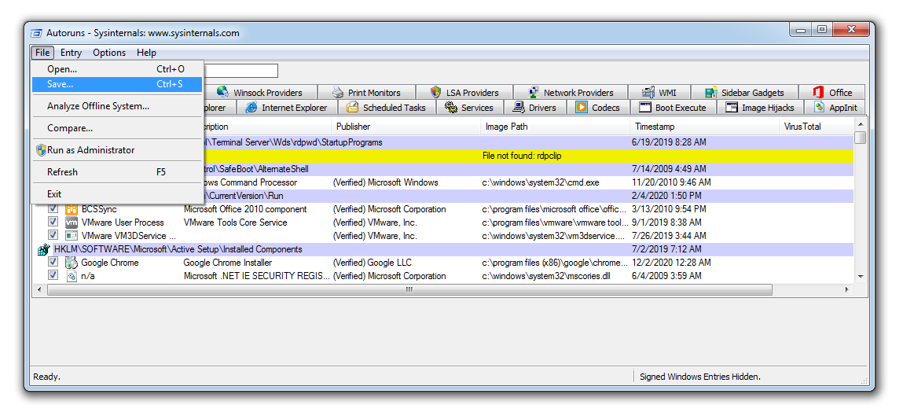Sort by the VirusTotal column header

coord(817,126)
